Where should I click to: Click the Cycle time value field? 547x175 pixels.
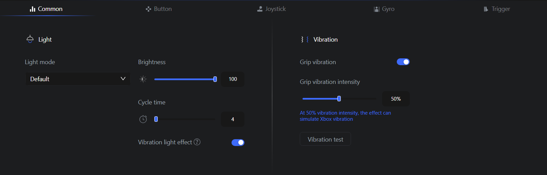click(233, 119)
